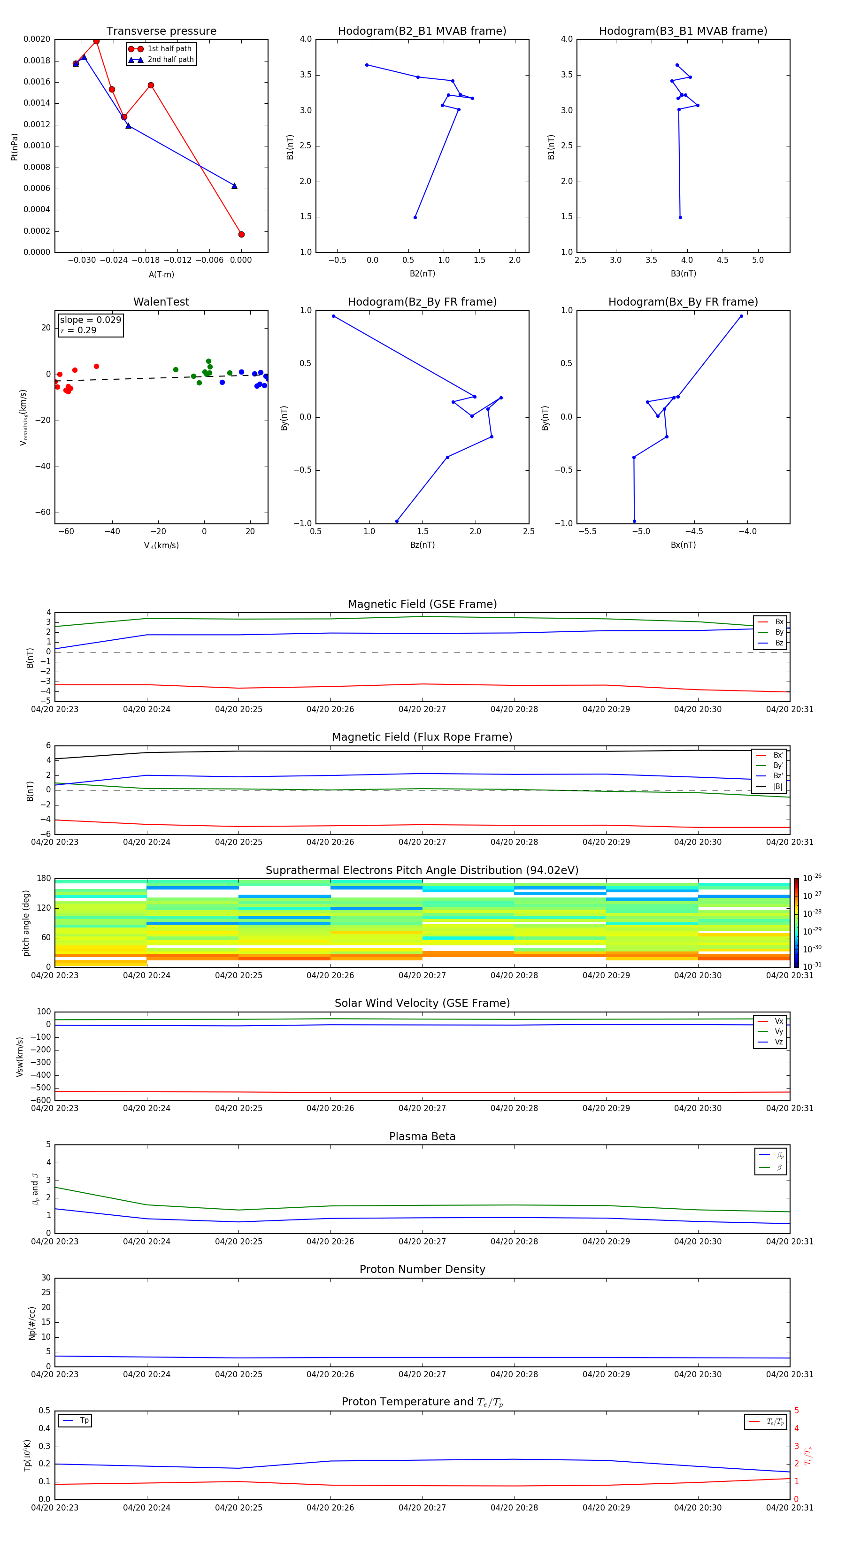This screenshot has width=845, height=1549.
Task: Click the 'Magnetic Field (Flux Rope Frame)' title
Action: 422,737
